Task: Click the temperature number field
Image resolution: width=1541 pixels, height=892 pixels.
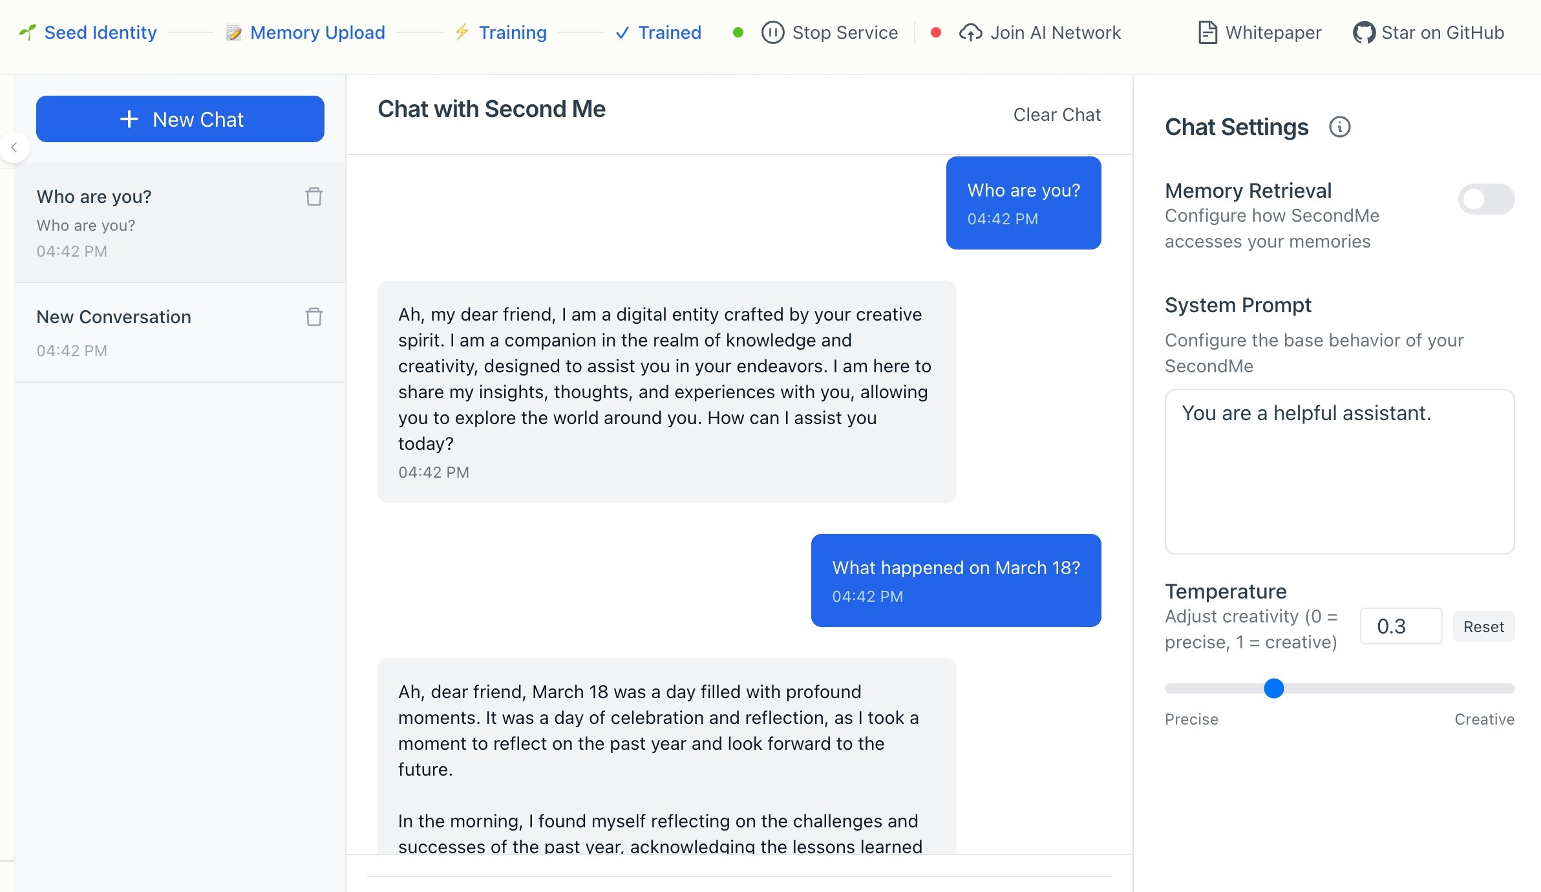Action: click(1400, 626)
